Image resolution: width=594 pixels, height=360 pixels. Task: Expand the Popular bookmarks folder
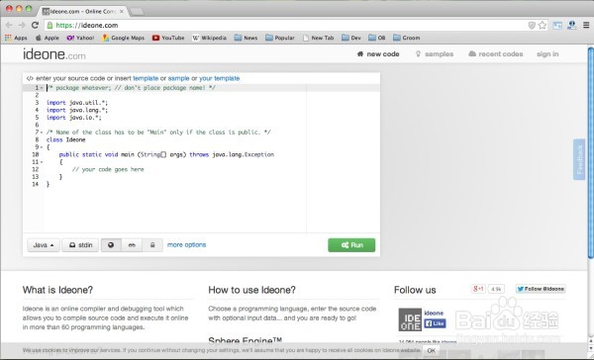pyautogui.click(x=280, y=38)
